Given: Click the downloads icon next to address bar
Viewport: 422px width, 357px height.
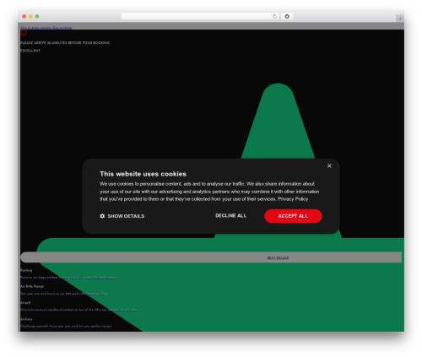Looking at the screenshot, I should (x=287, y=16).
